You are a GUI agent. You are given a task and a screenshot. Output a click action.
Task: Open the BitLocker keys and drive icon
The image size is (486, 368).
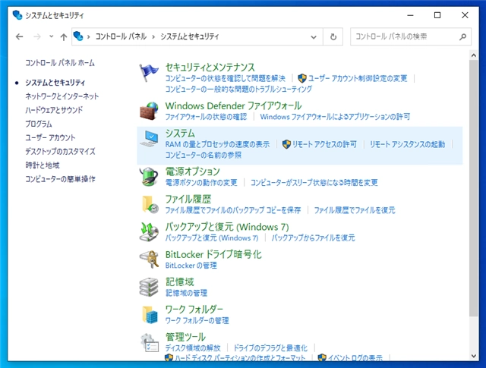149,259
